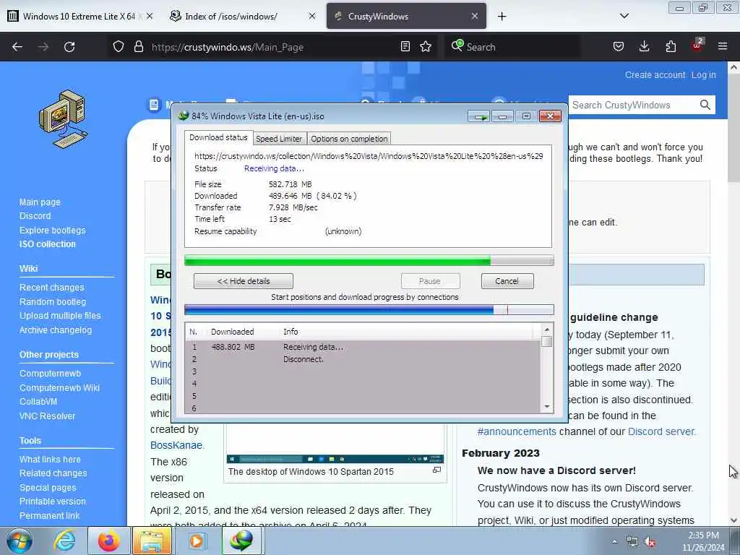Click the padlock site info icon
The width and height of the screenshot is (740, 555).
coord(138,47)
